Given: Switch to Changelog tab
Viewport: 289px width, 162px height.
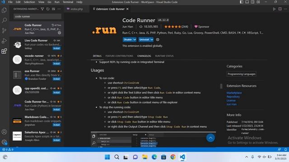Looking at the screenshot, I should 144,56.
